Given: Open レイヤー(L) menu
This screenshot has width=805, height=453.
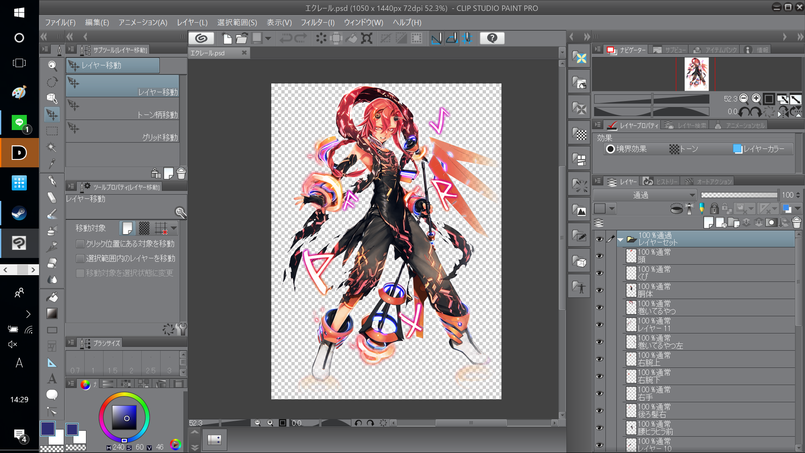Looking at the screenshot, I should [192, 23].
